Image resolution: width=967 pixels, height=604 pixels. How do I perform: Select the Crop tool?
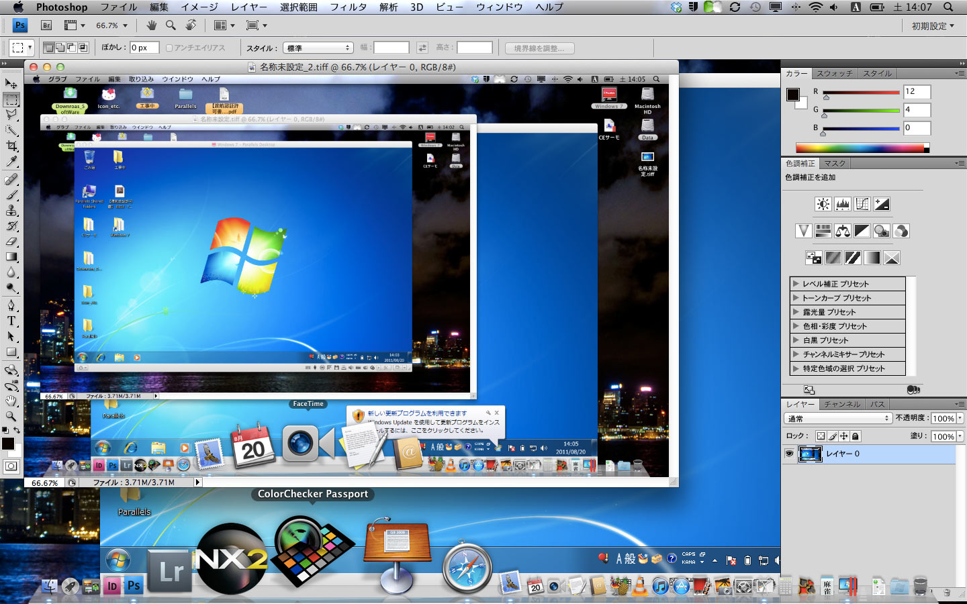(11, 146)
